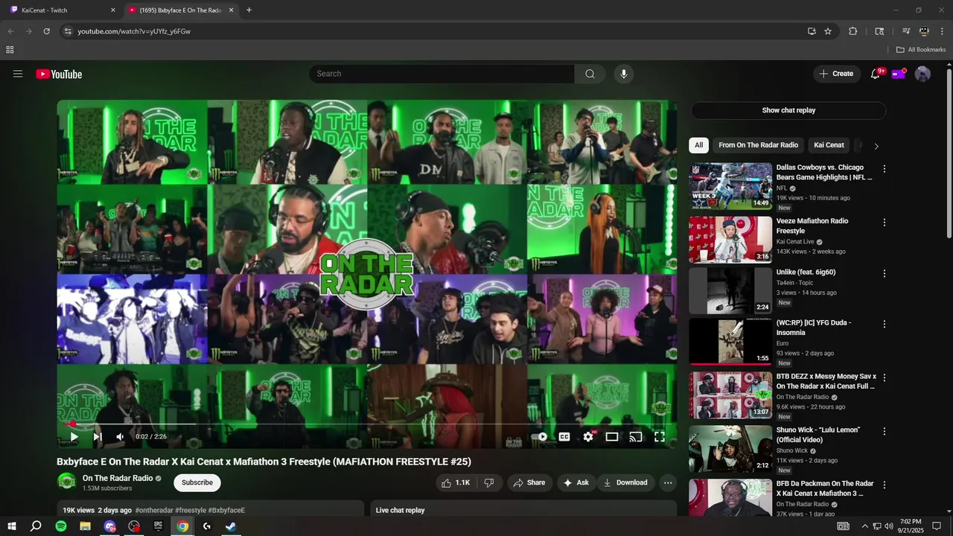The height and width of the screenshot is (536, 953).
Task: Toggle closed captions in player
Action: click(564, 437)
